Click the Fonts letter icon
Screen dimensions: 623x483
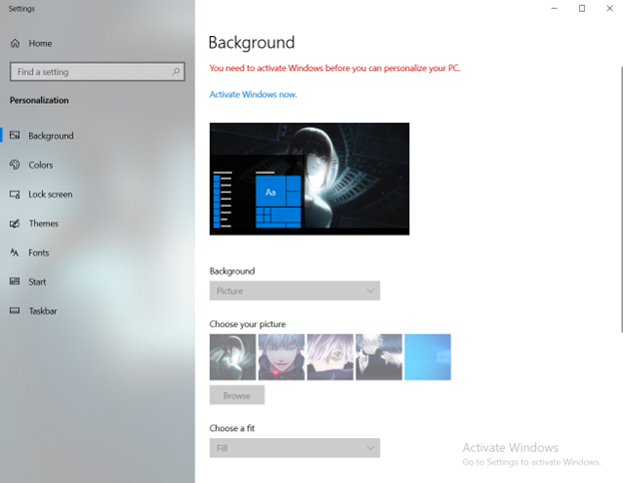(15, 252)
